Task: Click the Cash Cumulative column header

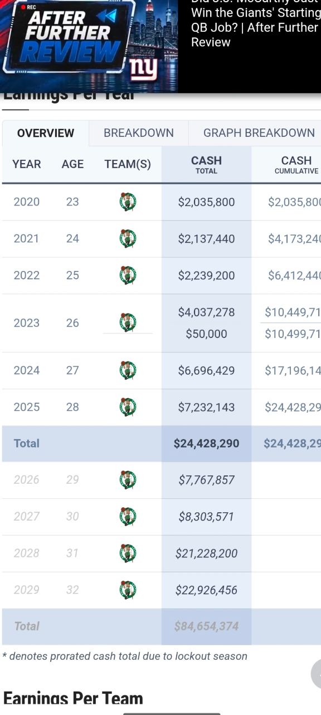Action: pyautogui.click(x=296, y=164)
